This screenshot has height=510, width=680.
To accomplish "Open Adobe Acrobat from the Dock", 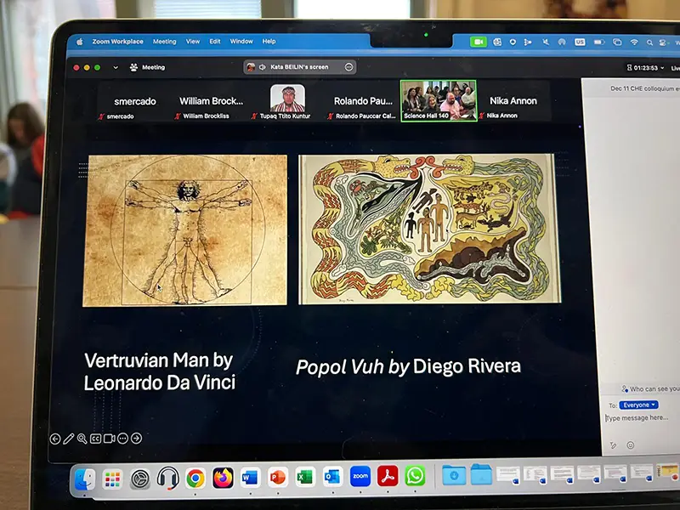I will [388, 476].
